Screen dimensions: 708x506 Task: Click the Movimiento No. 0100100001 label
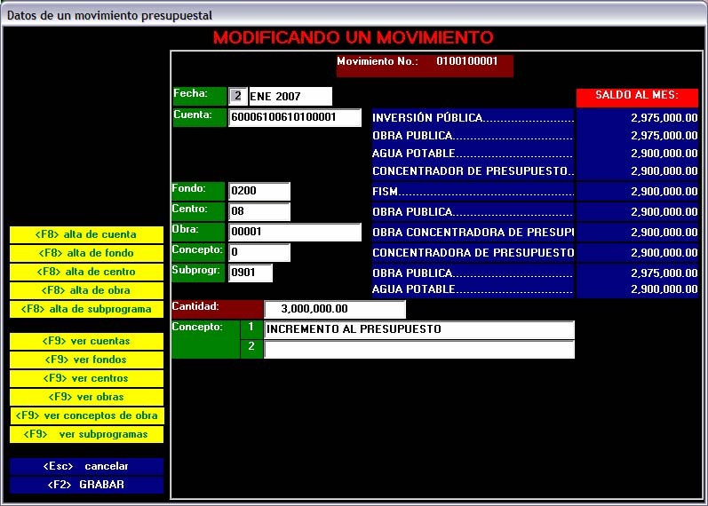coord(425,66)
